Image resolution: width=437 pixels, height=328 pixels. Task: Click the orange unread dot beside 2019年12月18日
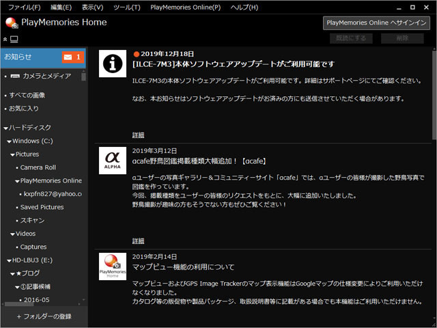click(137, 54)
